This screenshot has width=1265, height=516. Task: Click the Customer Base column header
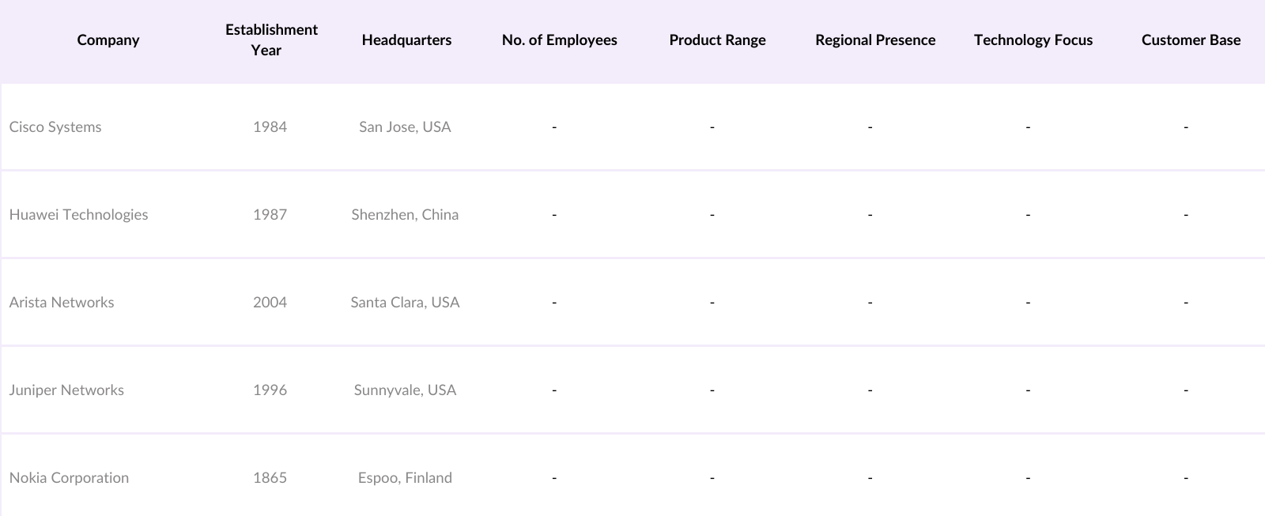pos(1191,40)
